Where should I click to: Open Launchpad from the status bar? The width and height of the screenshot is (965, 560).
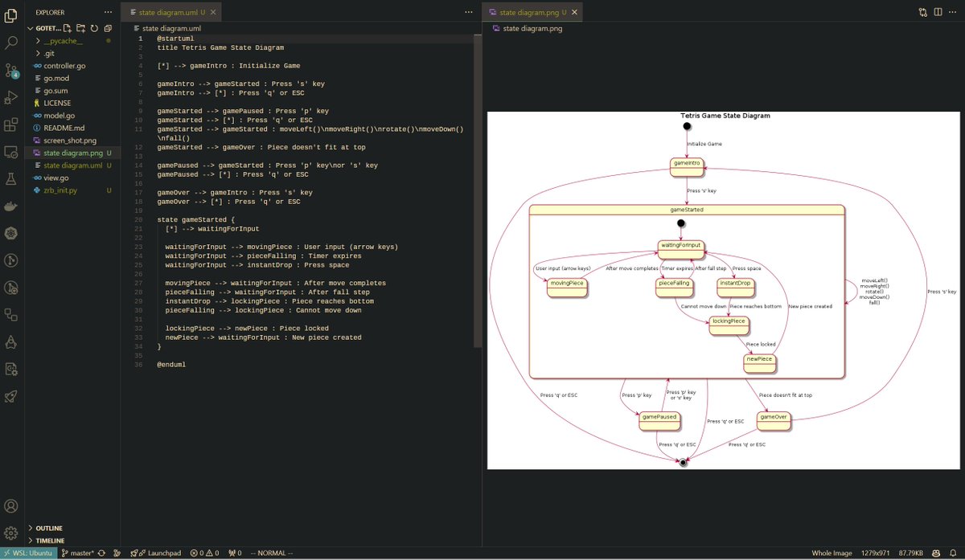[156, 553]
